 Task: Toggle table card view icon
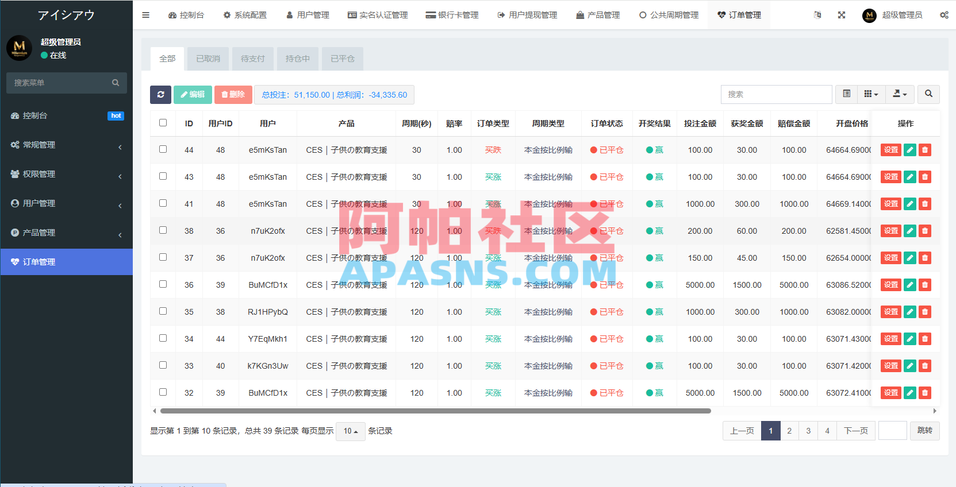[x=847, y=94]
